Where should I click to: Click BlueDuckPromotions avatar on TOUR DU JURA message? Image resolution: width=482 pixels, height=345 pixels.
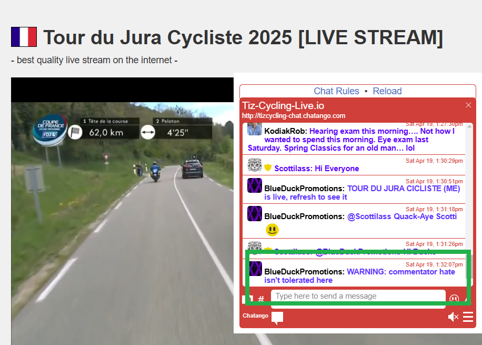(255, 185)
